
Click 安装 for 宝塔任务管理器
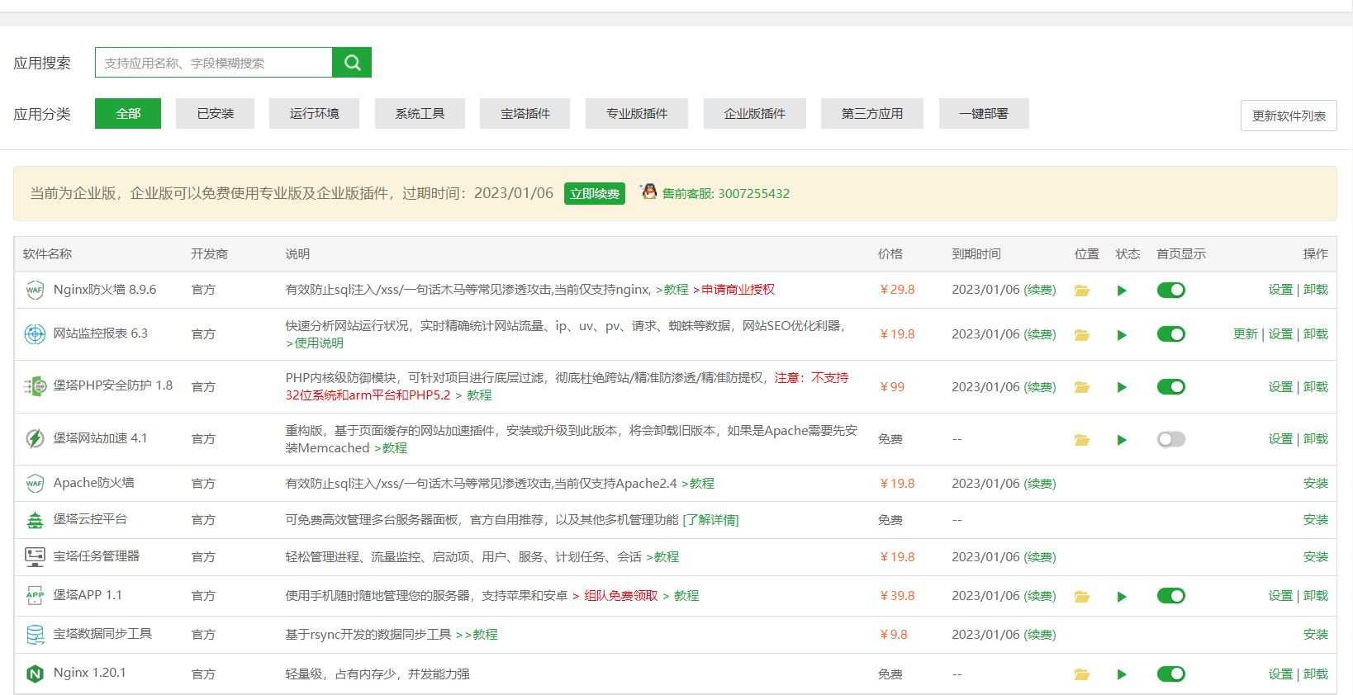[1316, 557]
